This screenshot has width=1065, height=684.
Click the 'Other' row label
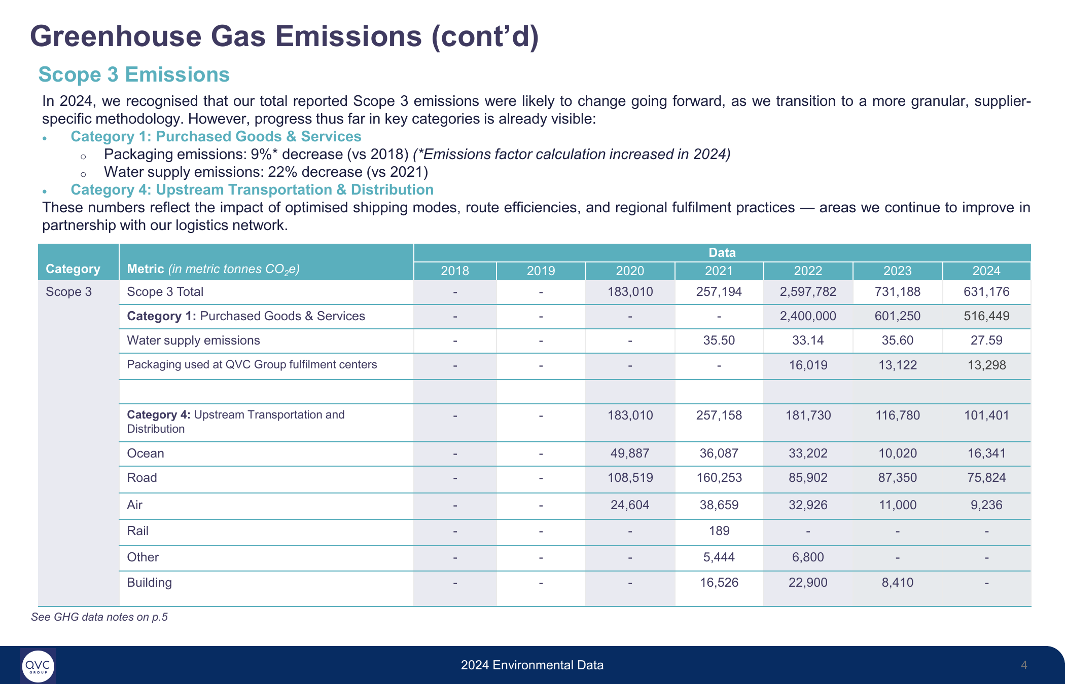tap(143, 557)
